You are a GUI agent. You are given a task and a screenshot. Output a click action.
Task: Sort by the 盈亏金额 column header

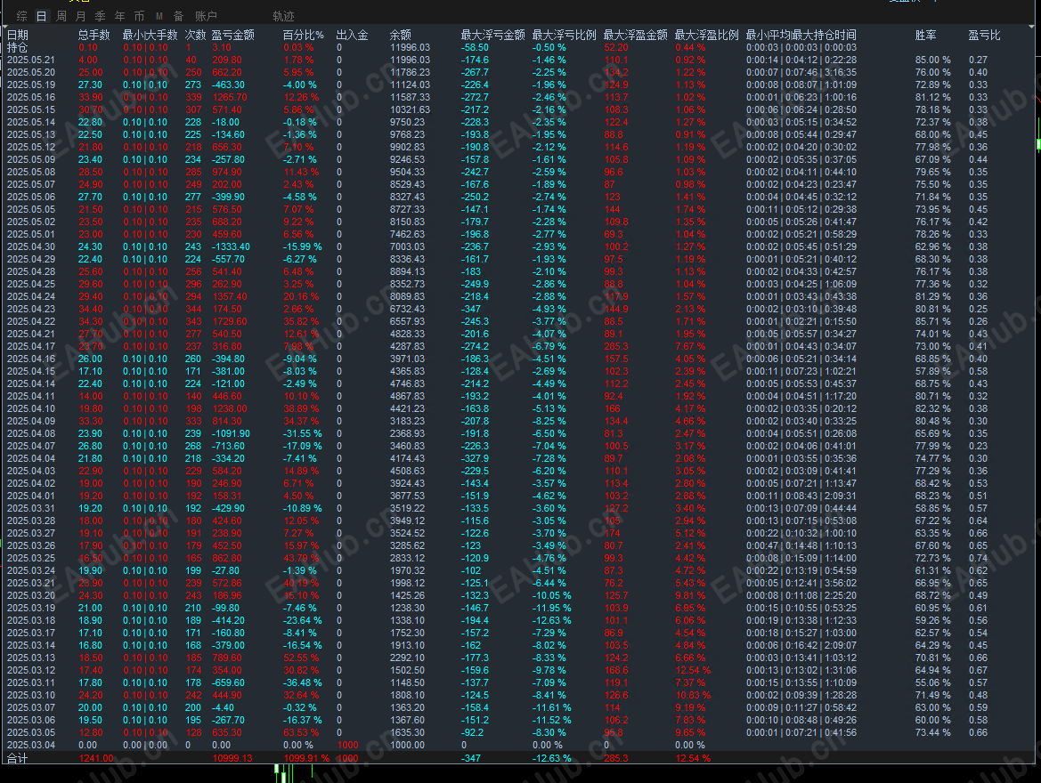tap(233, 36)
